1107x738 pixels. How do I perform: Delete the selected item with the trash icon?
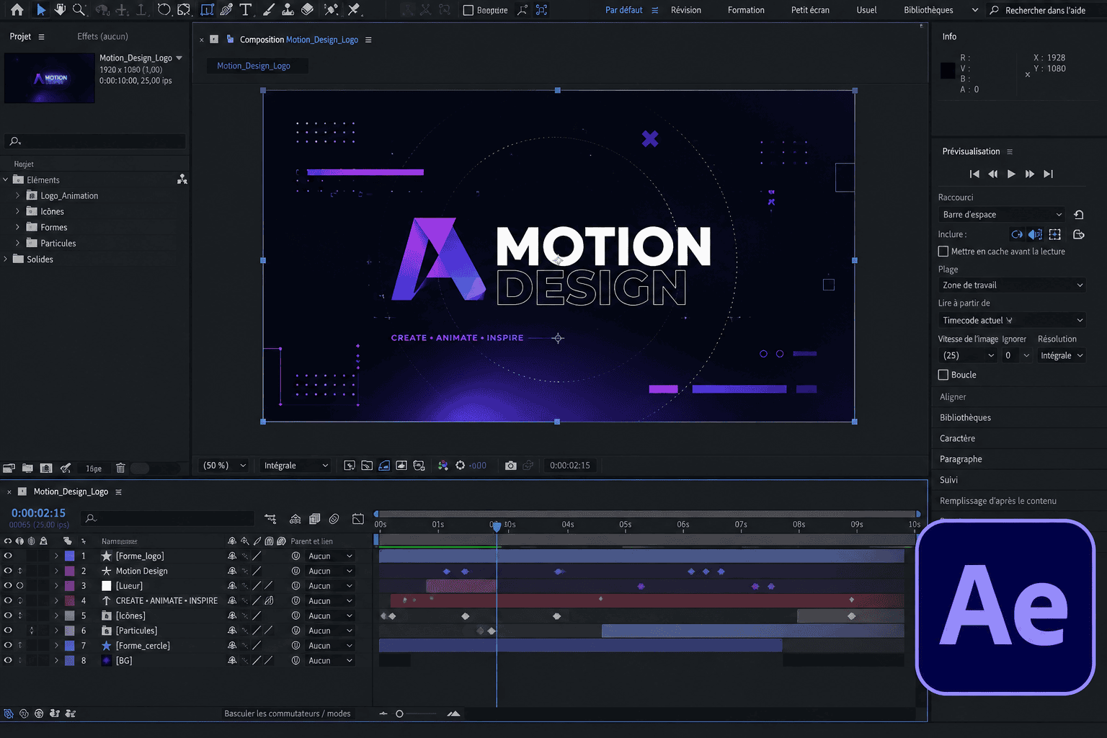tap(120, 468)
